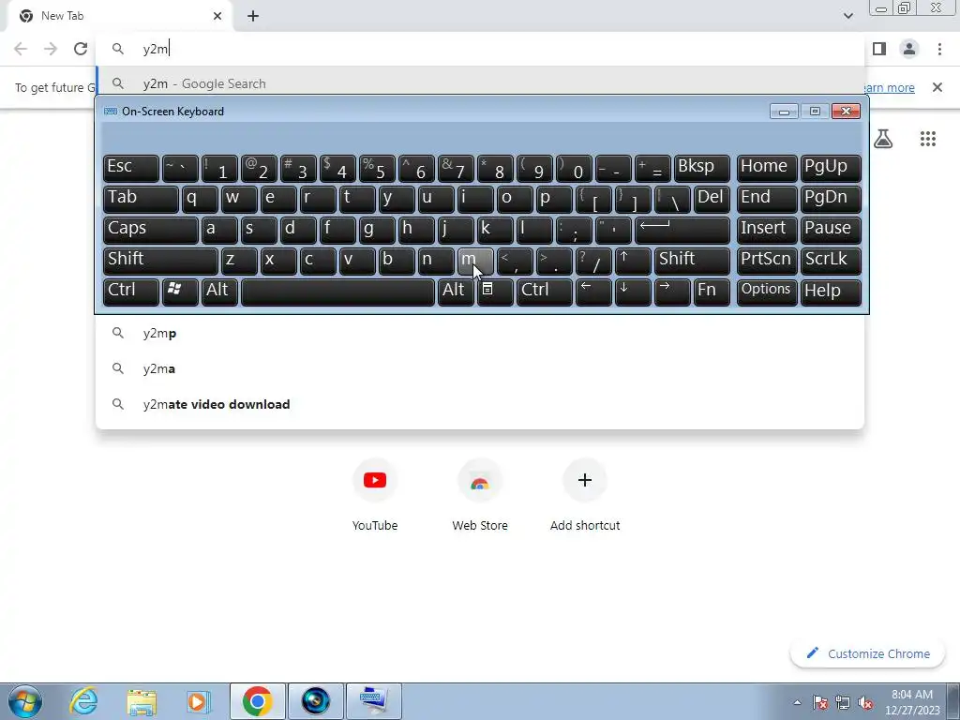This screenshot has width=960, height=720.
Task: Click the context menu key on keyboard
Action: [x=495, y=292]
